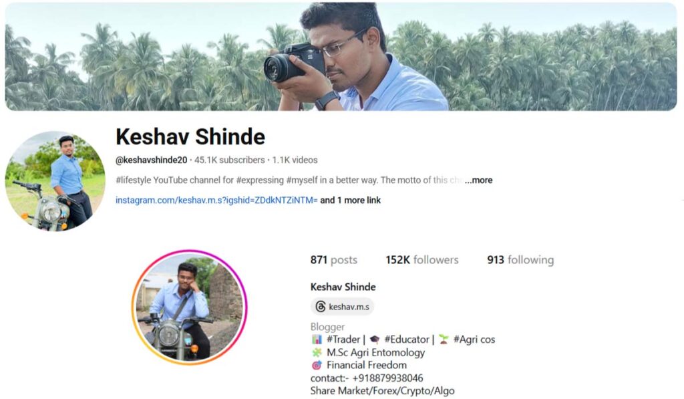
Task: Click the 871 posts count
Action: coord(334,260)
